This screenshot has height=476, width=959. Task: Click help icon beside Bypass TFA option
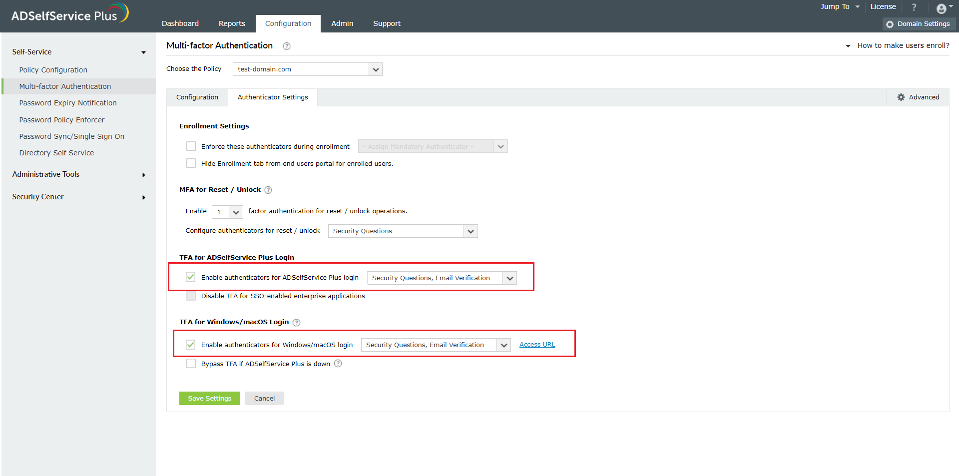coord(338,364)
